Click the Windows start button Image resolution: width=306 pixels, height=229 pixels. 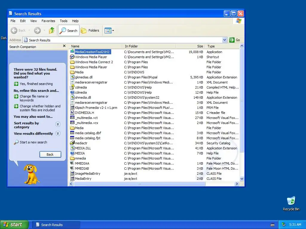pos(14,225)
